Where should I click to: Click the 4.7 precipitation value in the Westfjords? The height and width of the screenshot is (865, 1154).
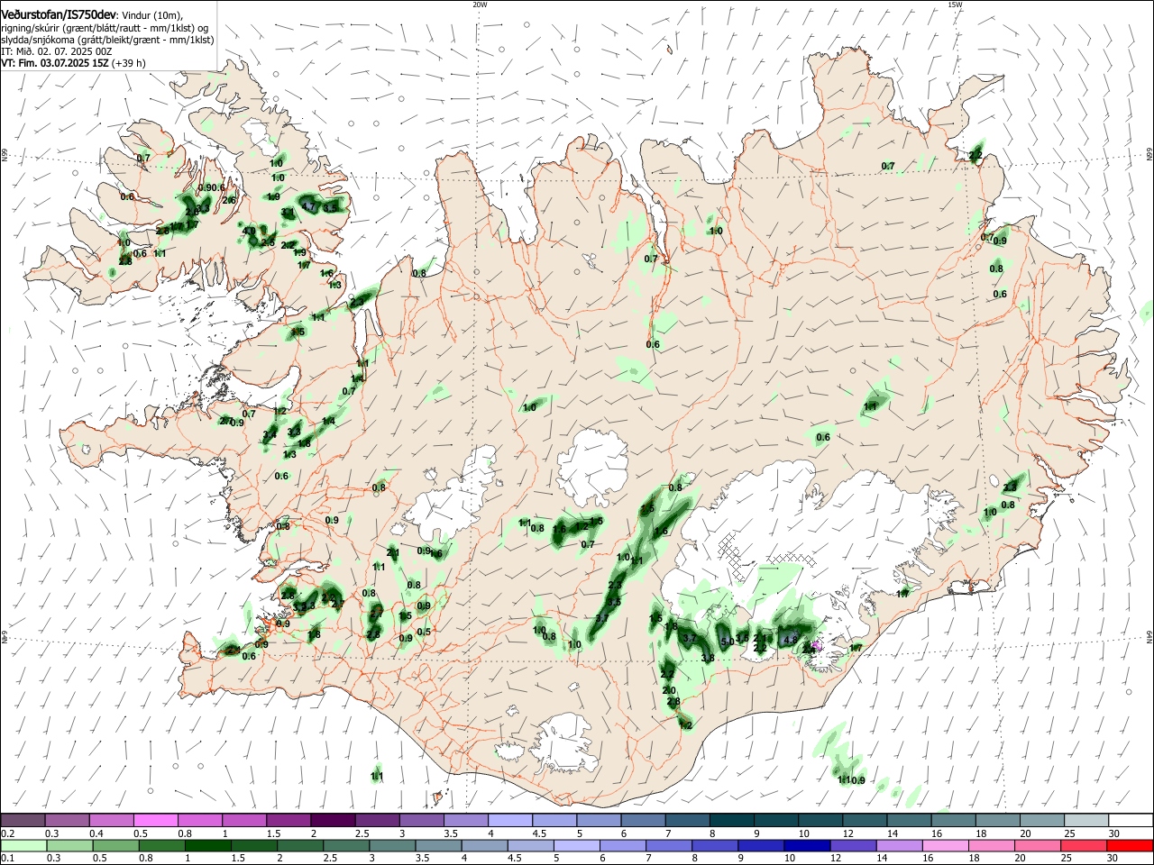308,207
